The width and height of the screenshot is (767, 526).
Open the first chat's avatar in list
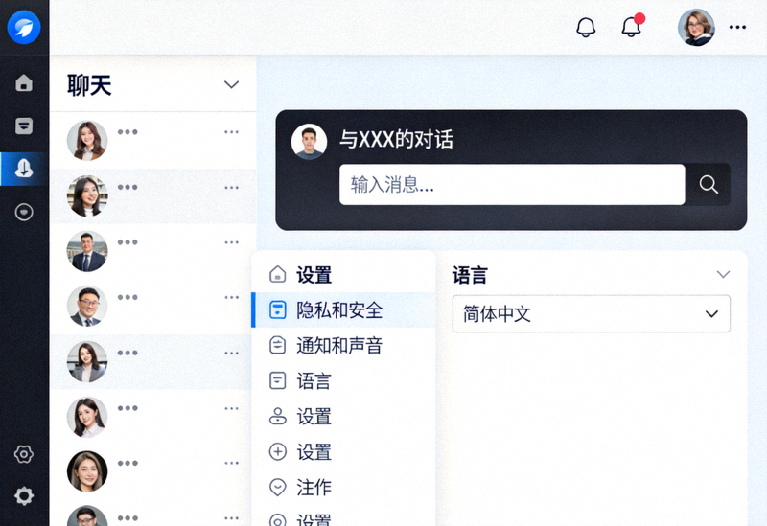coord(87,141)
